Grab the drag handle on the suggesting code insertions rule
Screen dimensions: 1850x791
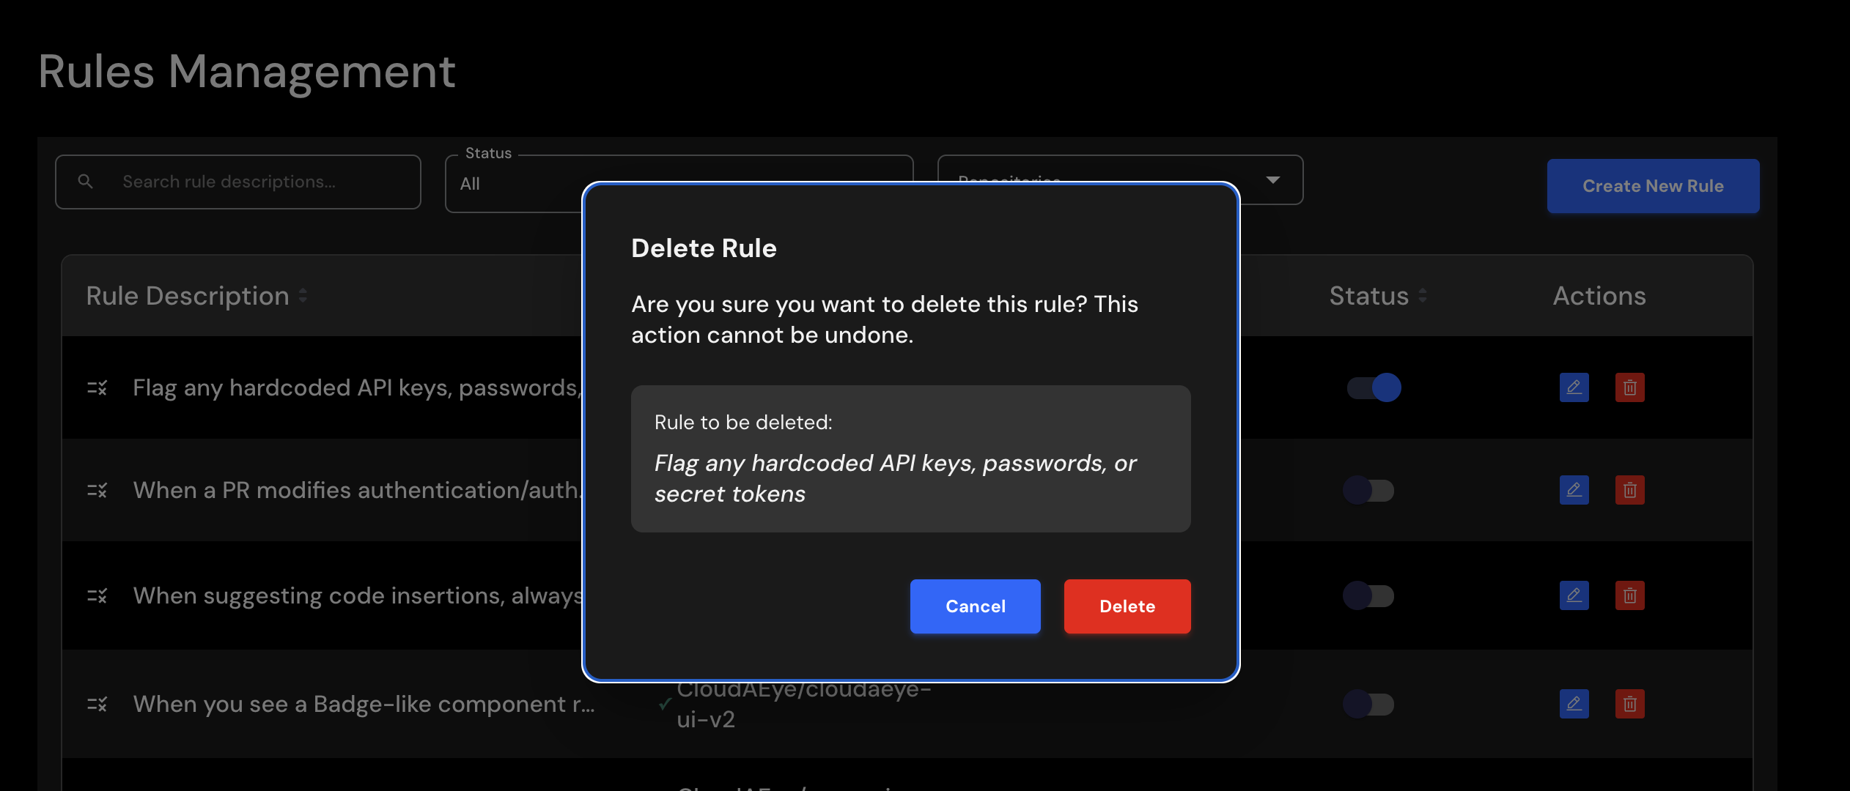point(97,595)
